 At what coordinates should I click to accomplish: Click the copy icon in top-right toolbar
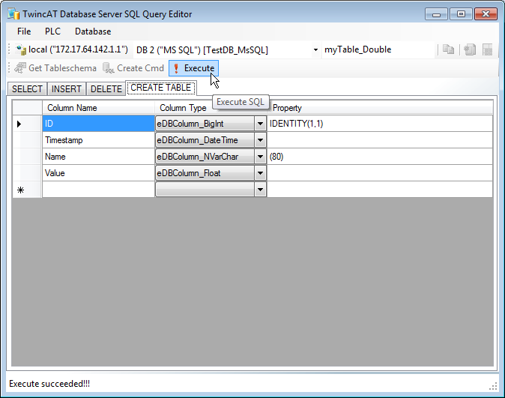pos(448,50)
